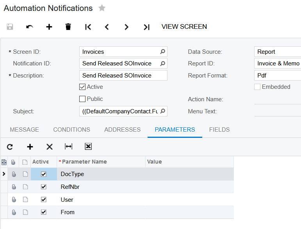Uncheck the Active checkbox in the form
The height and width of the screenshot is (229, 301).
coord(82,87)
